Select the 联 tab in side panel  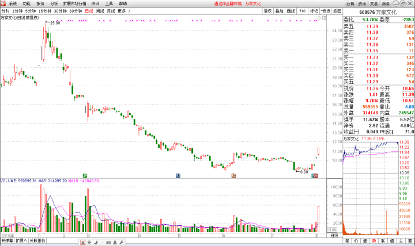click(x=383, y=241)
